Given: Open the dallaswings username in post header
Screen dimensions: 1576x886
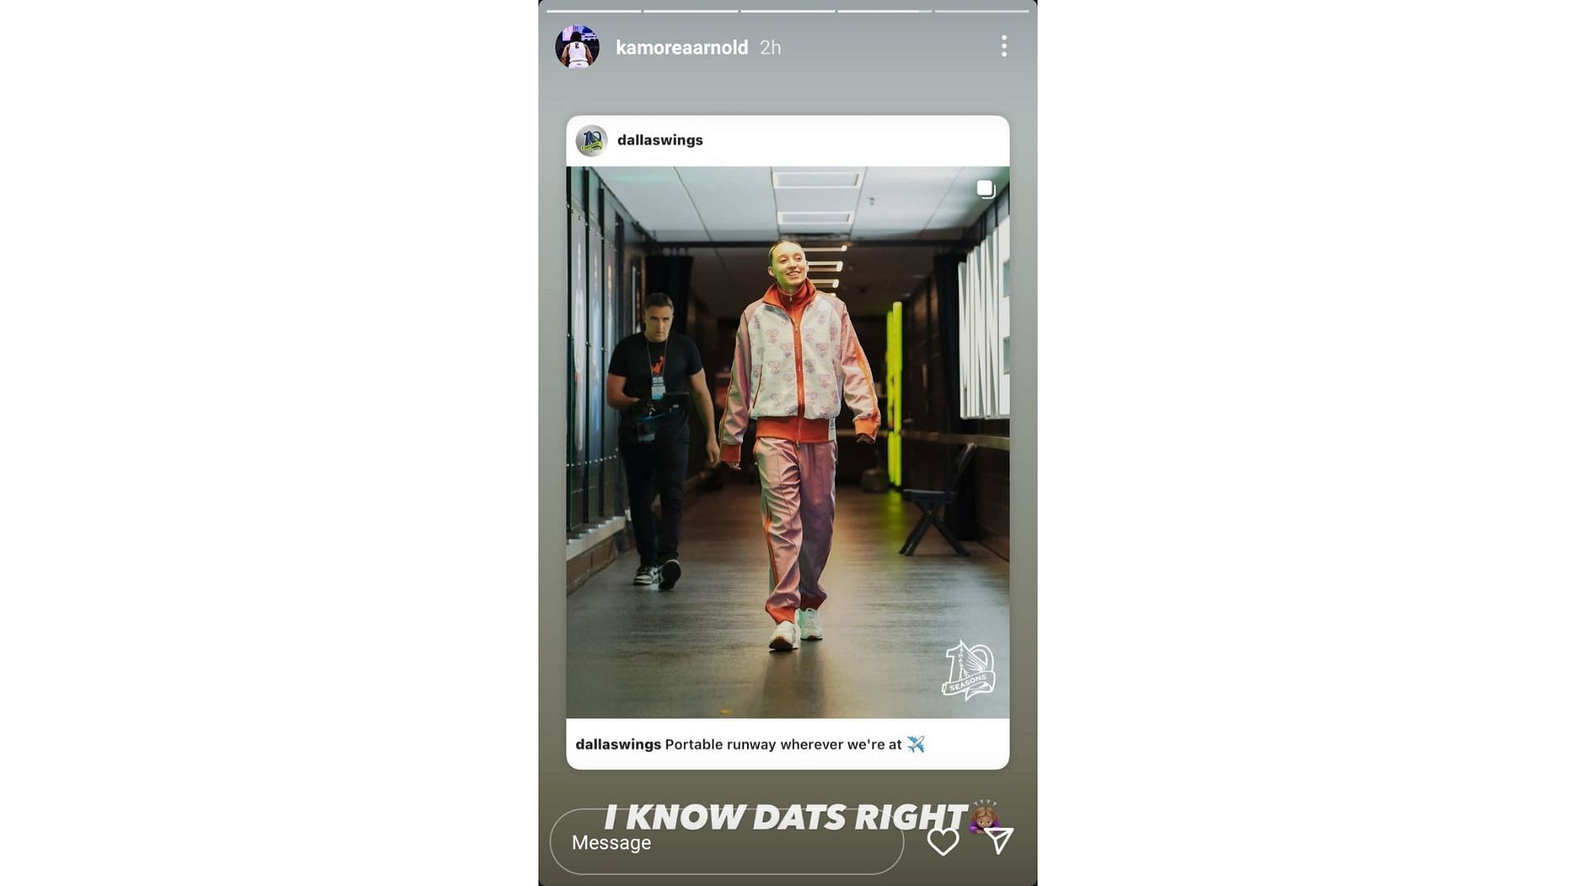Looking at the screenshot, I should point(660,140).
